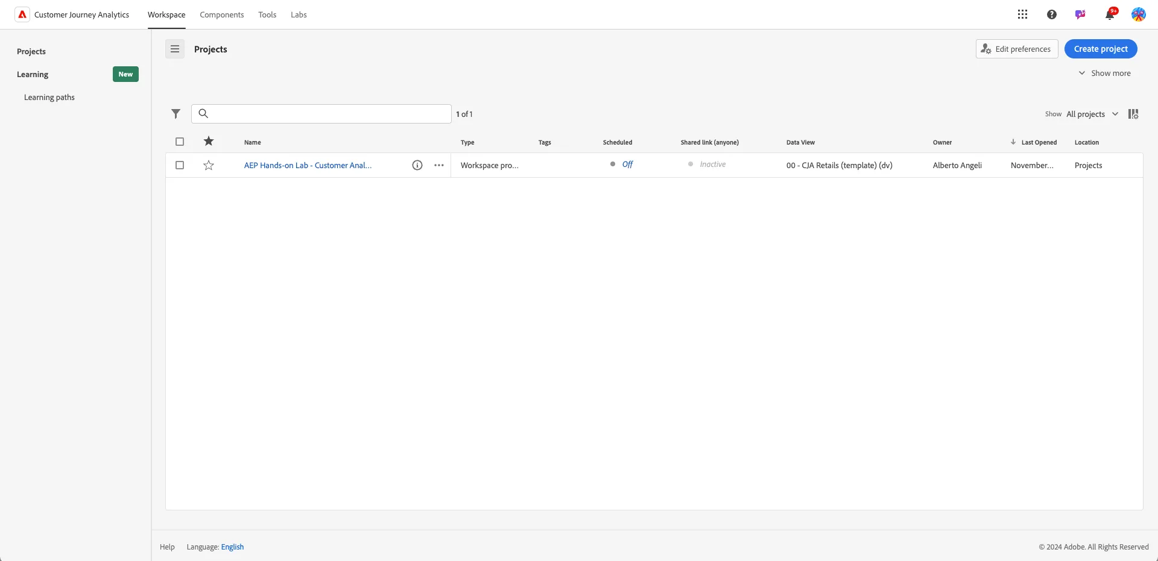1158x561 pixels.
Task: Switch to the Workspace tab
Action: (166, 14)
